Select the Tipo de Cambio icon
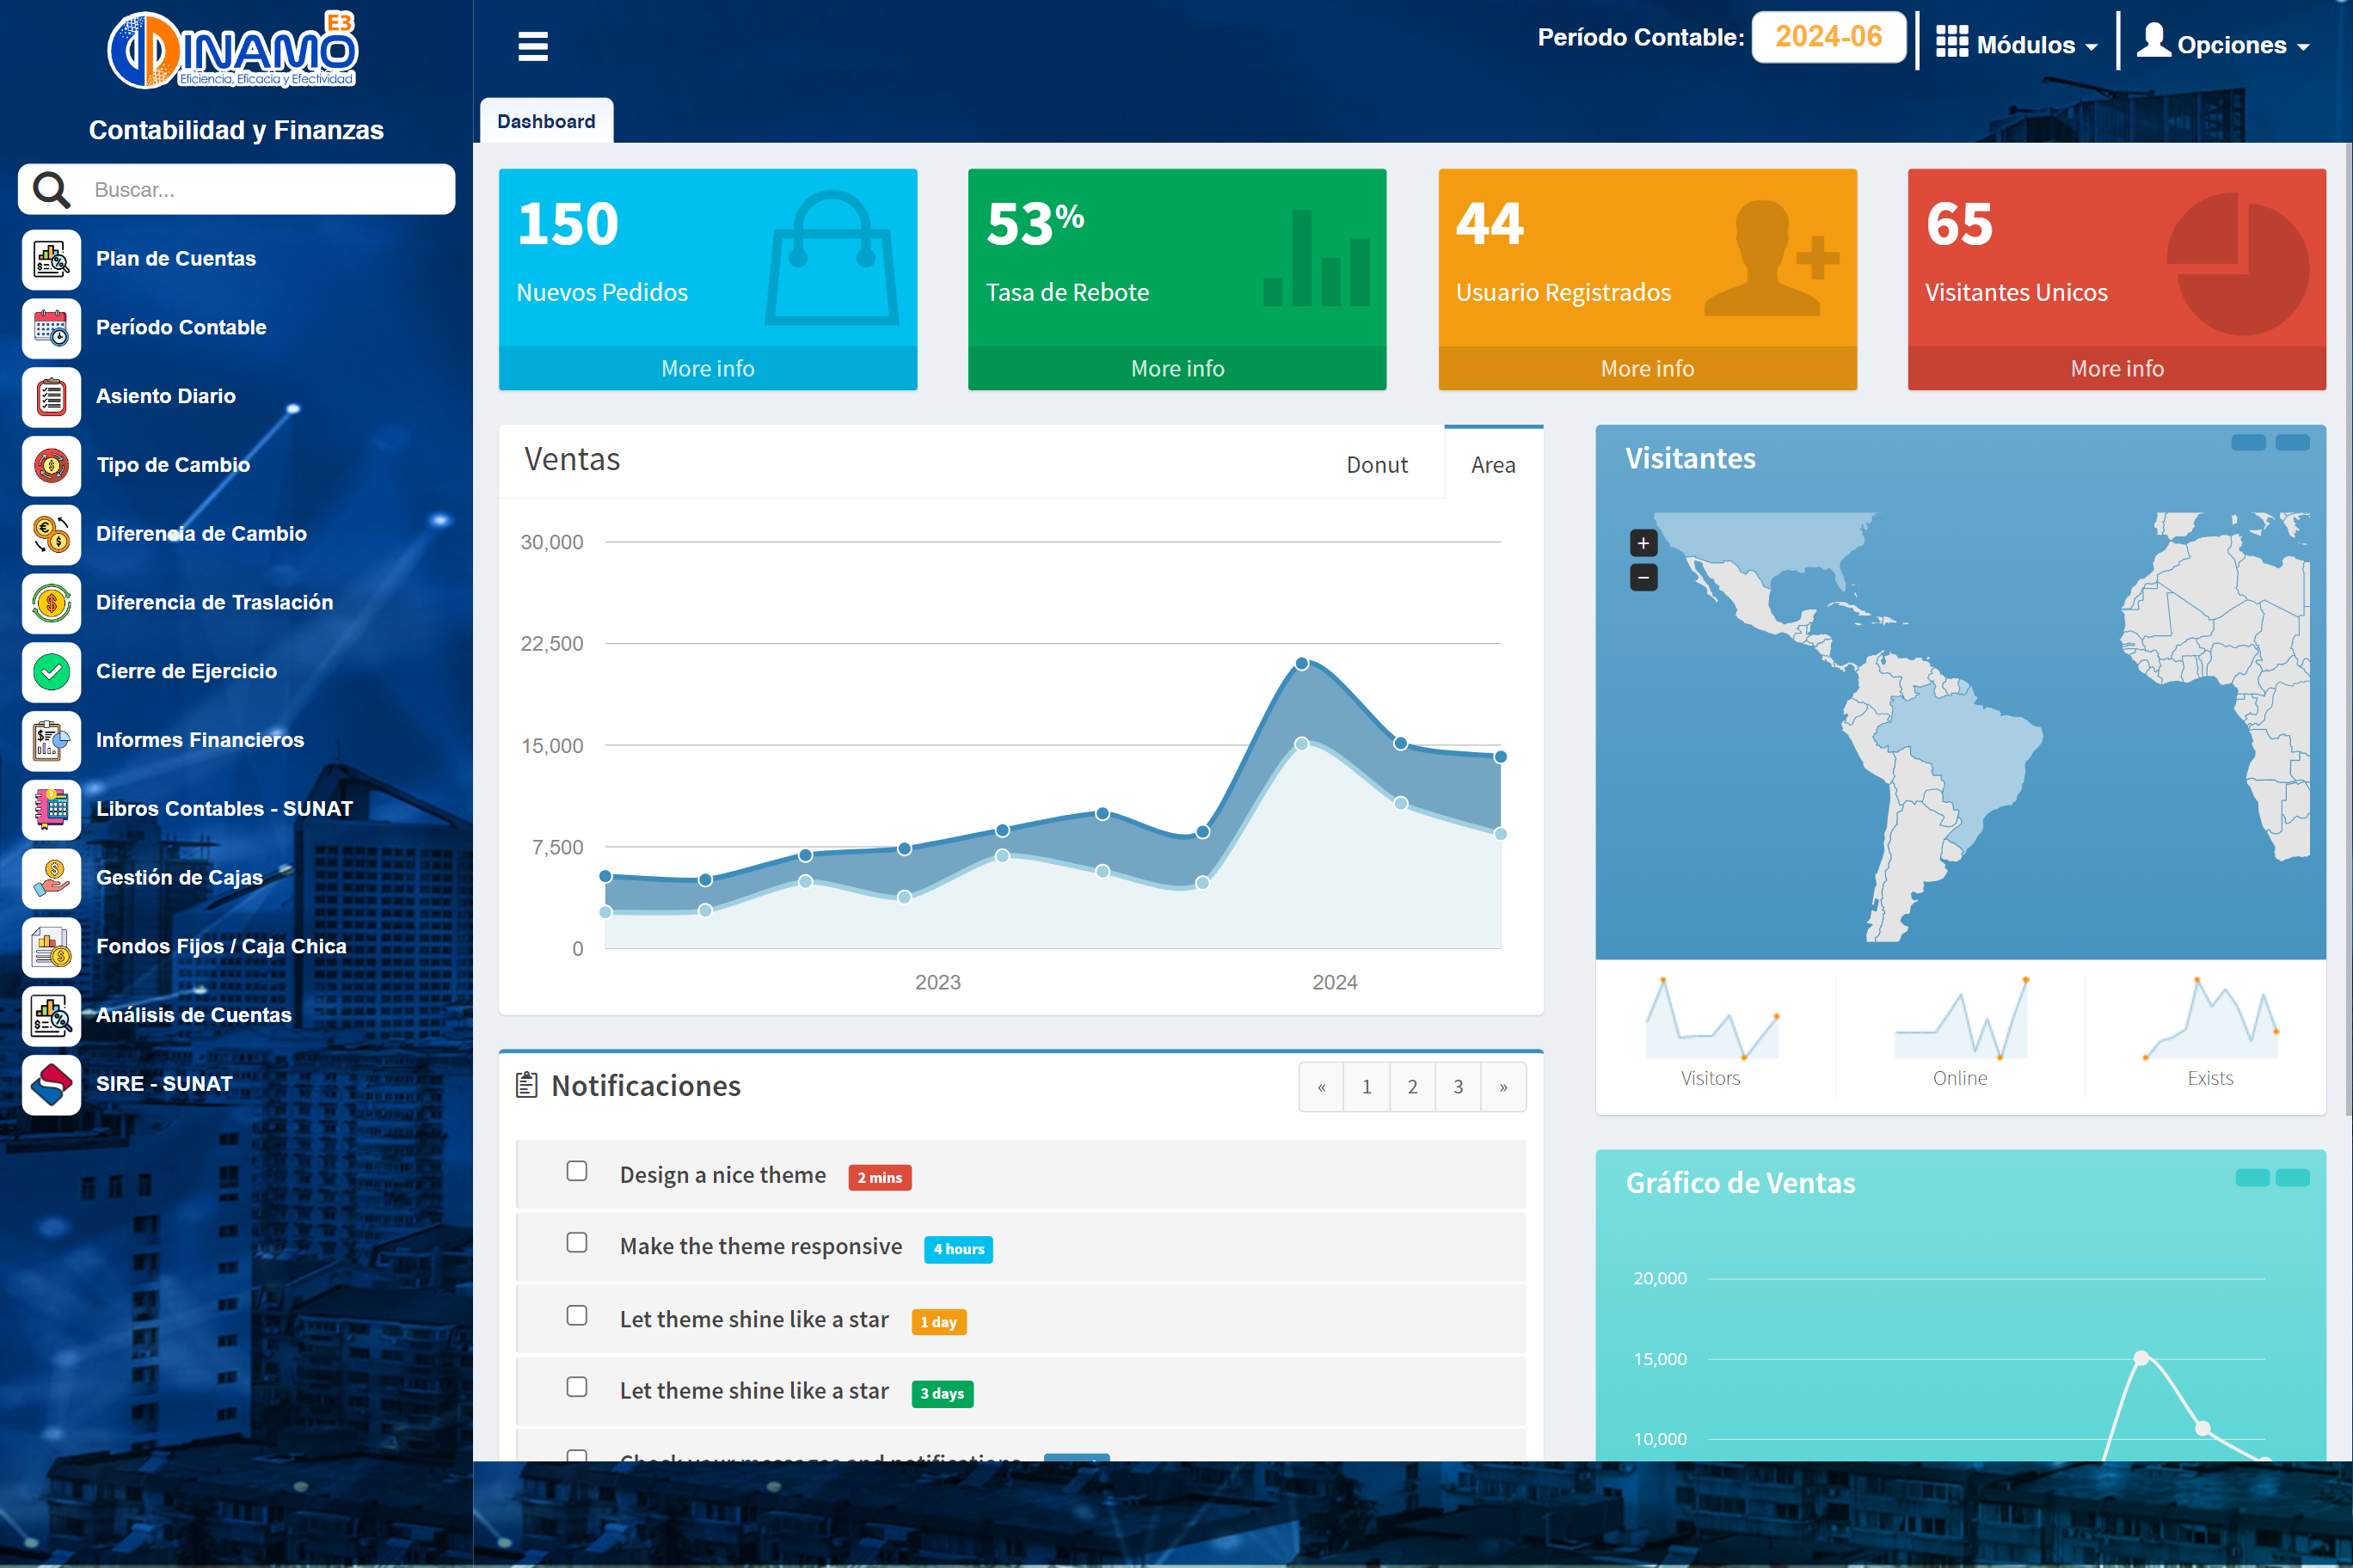The height and width of the screenshot is (1568, 2353). [x=51, y=465]
